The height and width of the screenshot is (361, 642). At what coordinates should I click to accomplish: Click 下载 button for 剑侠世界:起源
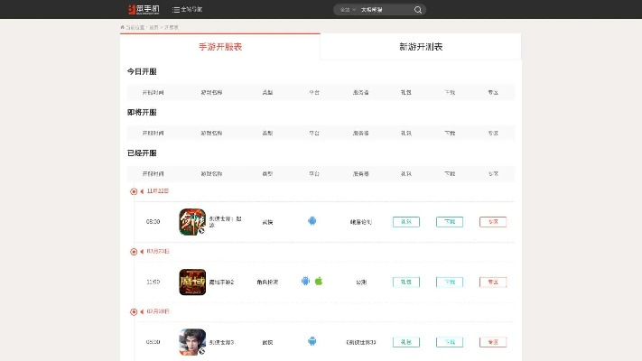(x=450, y=222)
